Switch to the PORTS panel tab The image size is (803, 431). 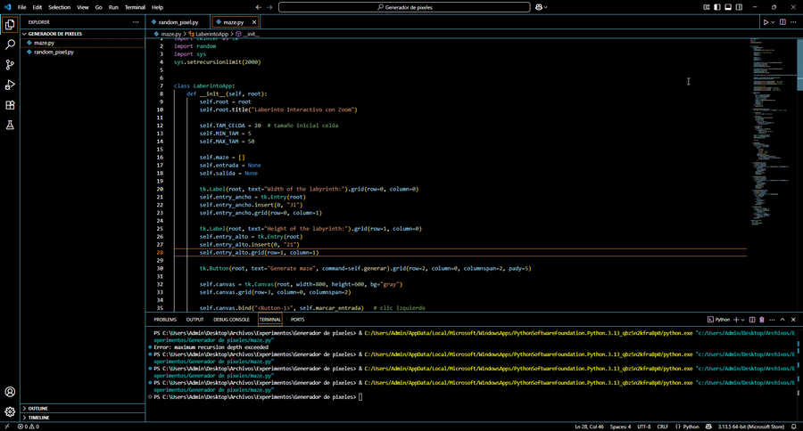point(297,320)
